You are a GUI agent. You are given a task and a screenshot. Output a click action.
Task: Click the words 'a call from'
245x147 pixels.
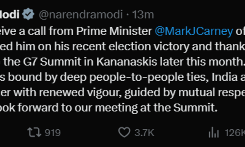46,31
